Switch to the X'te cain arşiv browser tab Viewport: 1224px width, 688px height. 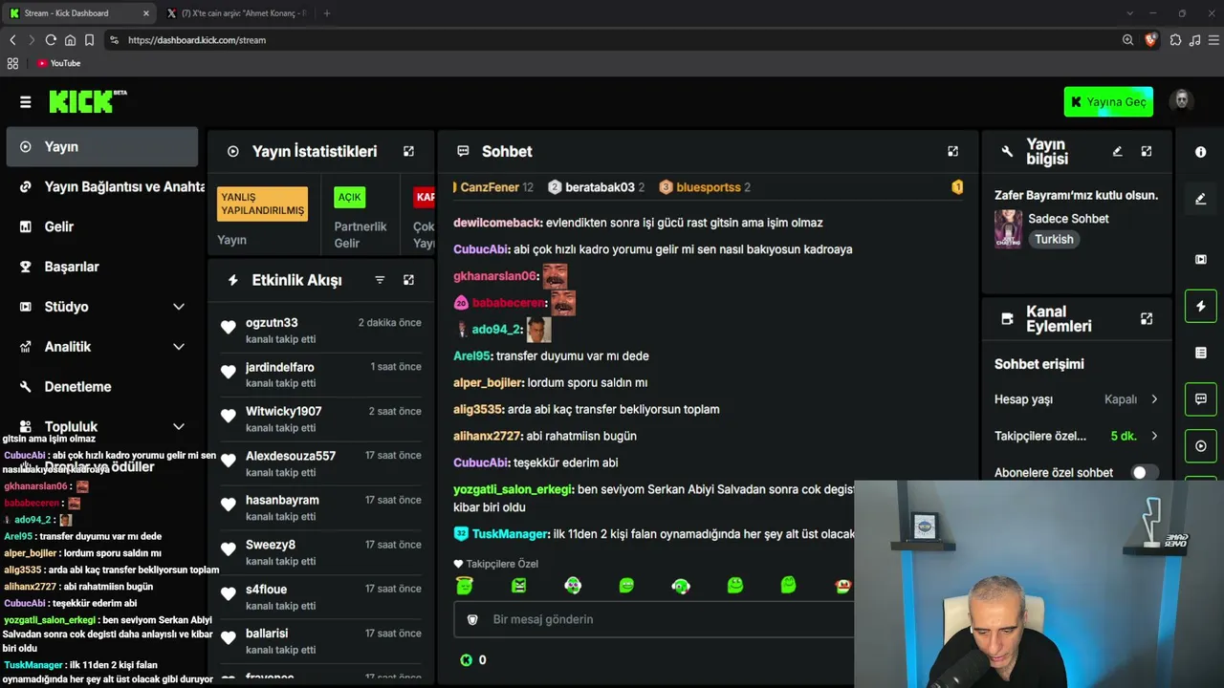tap(237, 13)
